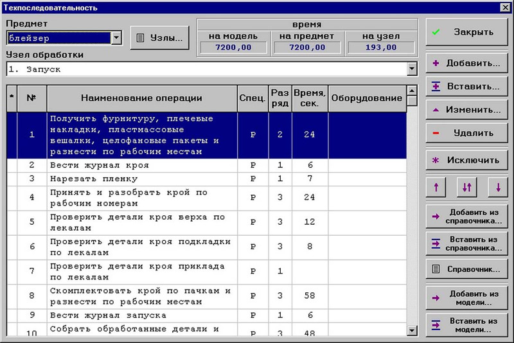Close the Техпоследовательность window
This screenshot has height=343, width=514.
[x=505, y=7]
